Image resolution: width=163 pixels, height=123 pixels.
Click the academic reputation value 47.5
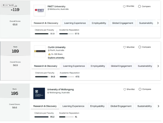[77, 77]
